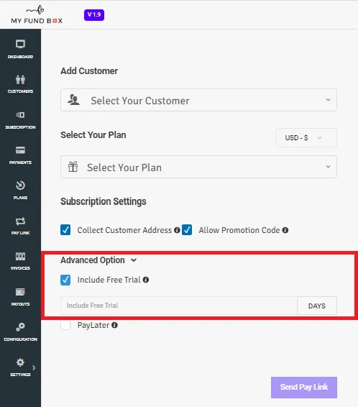Click the Collect Customer Address label

(x=124, y=230)
